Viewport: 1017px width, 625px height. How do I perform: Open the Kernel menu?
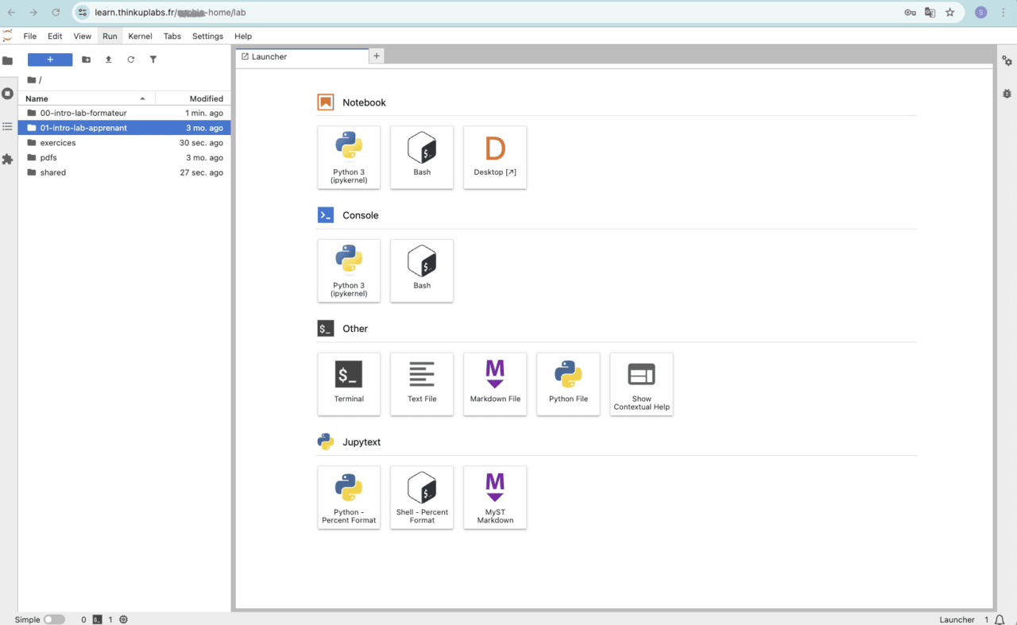140,36
